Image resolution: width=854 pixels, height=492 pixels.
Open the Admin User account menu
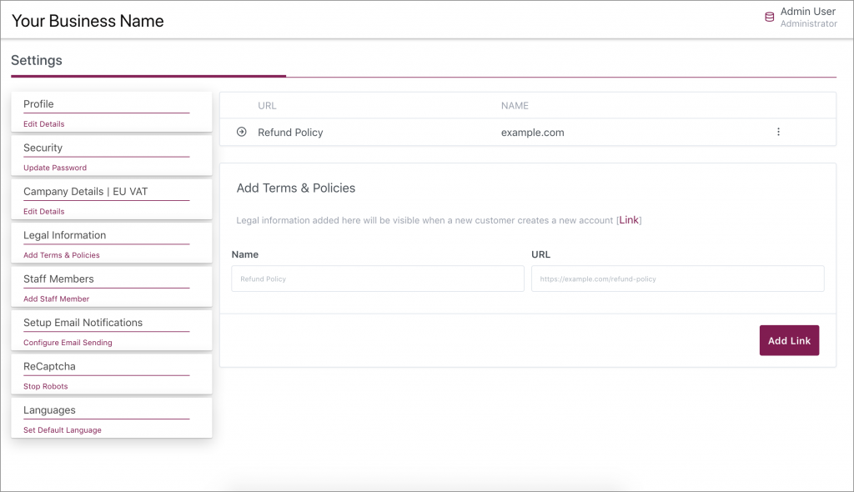[x=807, y=17]
